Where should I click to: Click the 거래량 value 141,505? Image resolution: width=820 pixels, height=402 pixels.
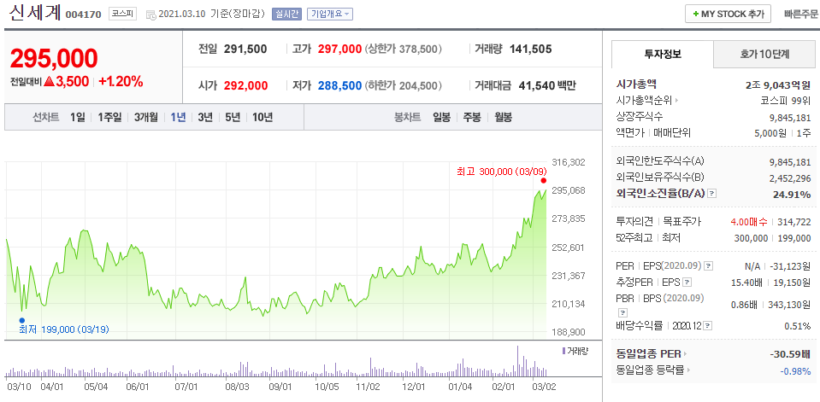click(x=530, y=49)
